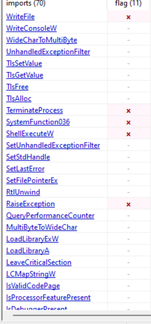Click the red x flag next to TerminateProcess
The width and height of the screenshot is (151, 324).
pyautogui.click(x=129, y=111)
